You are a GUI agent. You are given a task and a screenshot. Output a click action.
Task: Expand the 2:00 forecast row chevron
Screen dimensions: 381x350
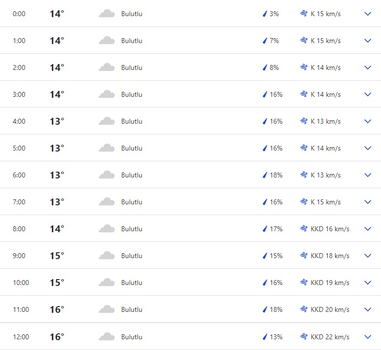pyautogui.click(x=368, y=67)
